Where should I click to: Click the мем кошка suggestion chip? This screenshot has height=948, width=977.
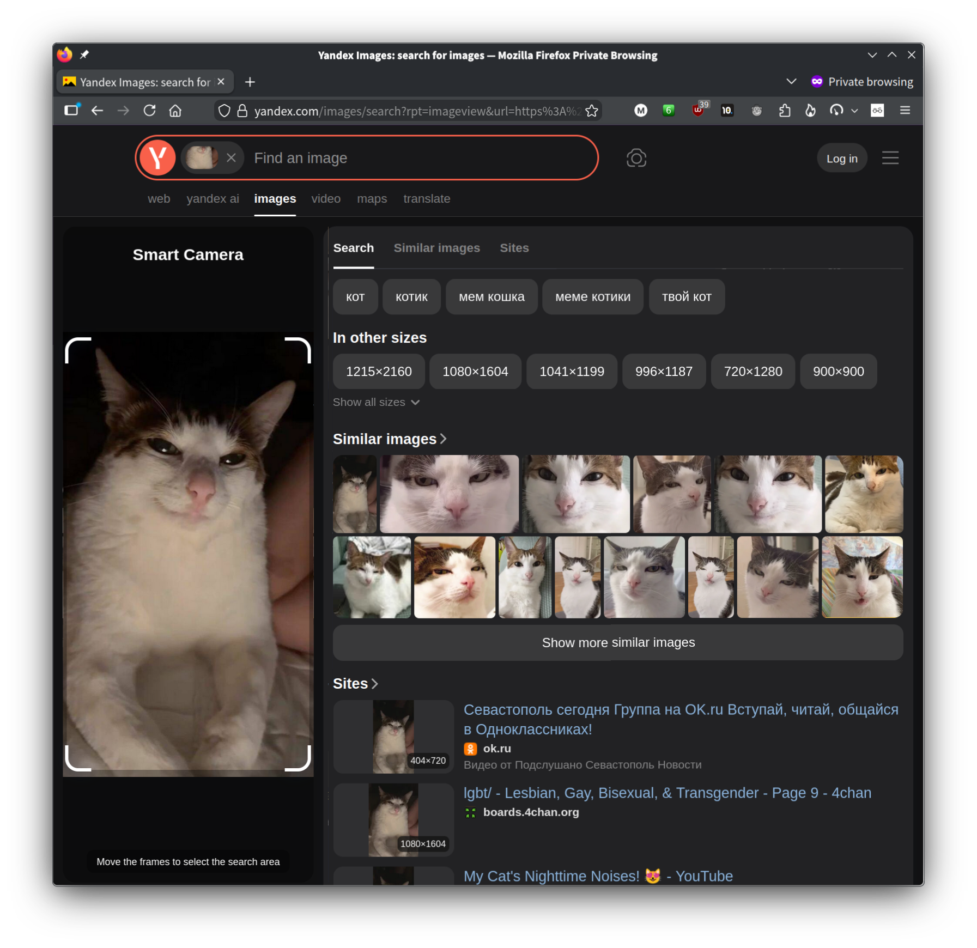tap(491, 297)
